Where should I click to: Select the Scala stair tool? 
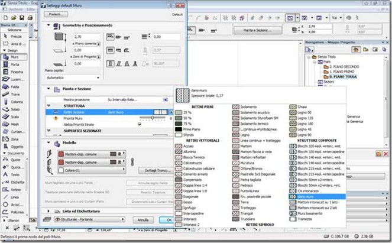(14, 117)
